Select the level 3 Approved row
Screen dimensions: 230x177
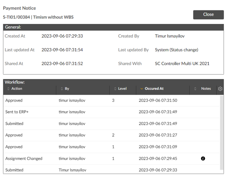tap(112, 100)
